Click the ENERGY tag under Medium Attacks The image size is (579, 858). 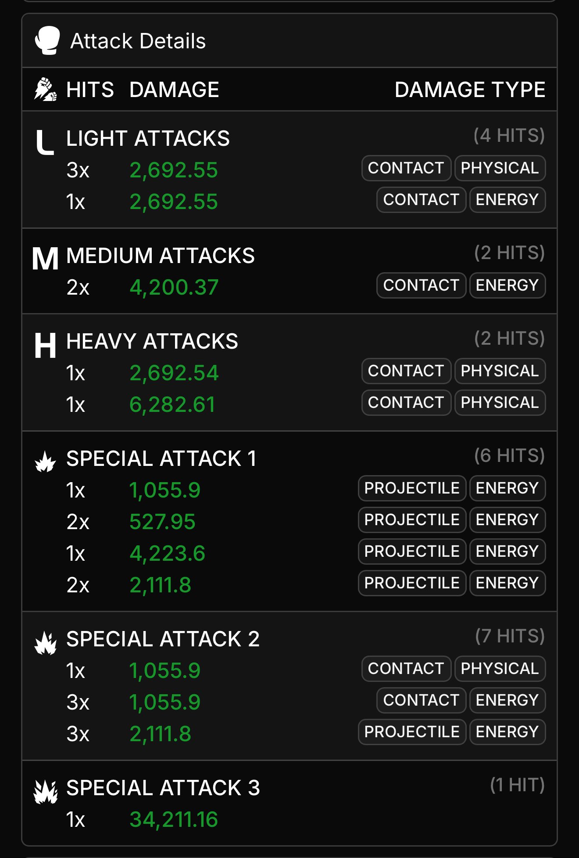tap(508, 285)
